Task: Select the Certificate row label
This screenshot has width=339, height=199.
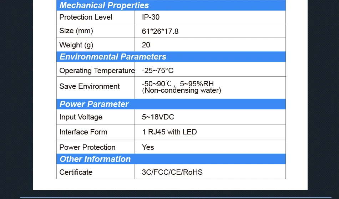Action: [x=76, y=172]
